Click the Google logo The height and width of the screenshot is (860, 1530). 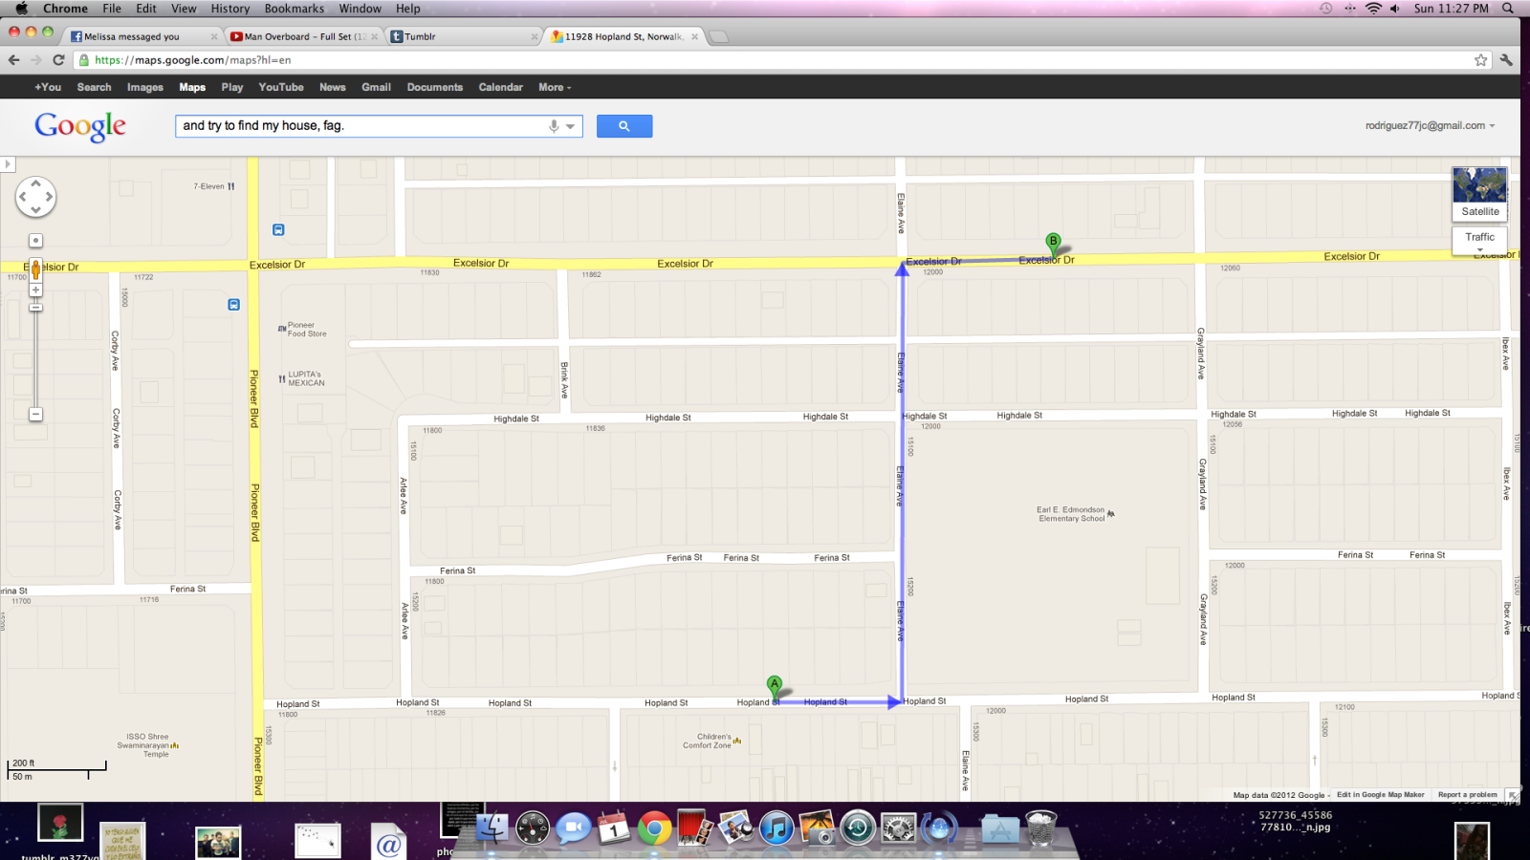click(80, 126)
